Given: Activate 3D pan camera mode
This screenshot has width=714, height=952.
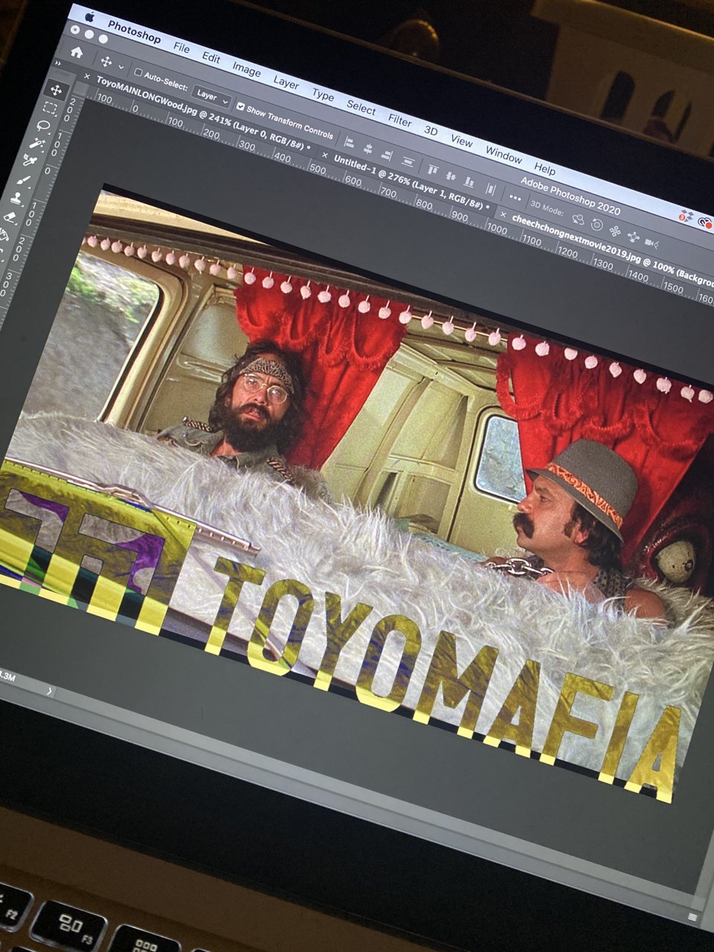Looking at the screenshot, I should [615, 231].
